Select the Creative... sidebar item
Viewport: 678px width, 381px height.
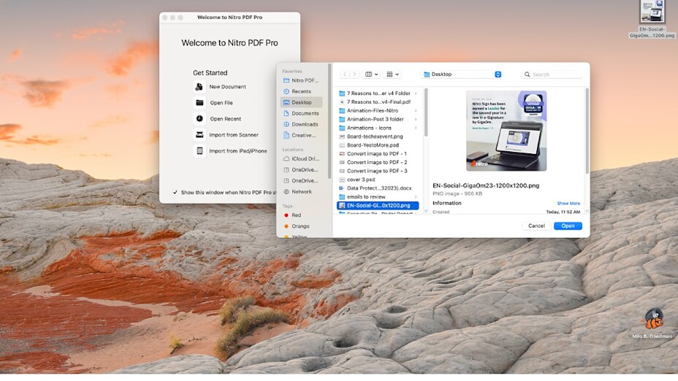pos(301,135)
